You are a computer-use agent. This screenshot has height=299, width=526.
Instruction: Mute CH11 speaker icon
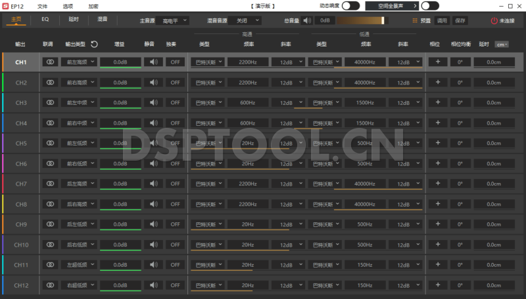point(154,264)
